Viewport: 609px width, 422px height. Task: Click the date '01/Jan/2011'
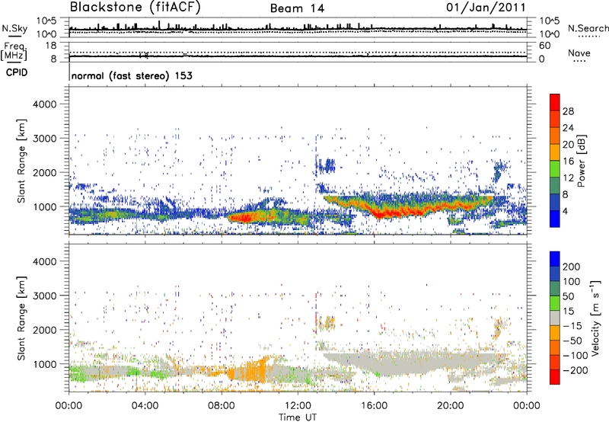coord(486,8)
